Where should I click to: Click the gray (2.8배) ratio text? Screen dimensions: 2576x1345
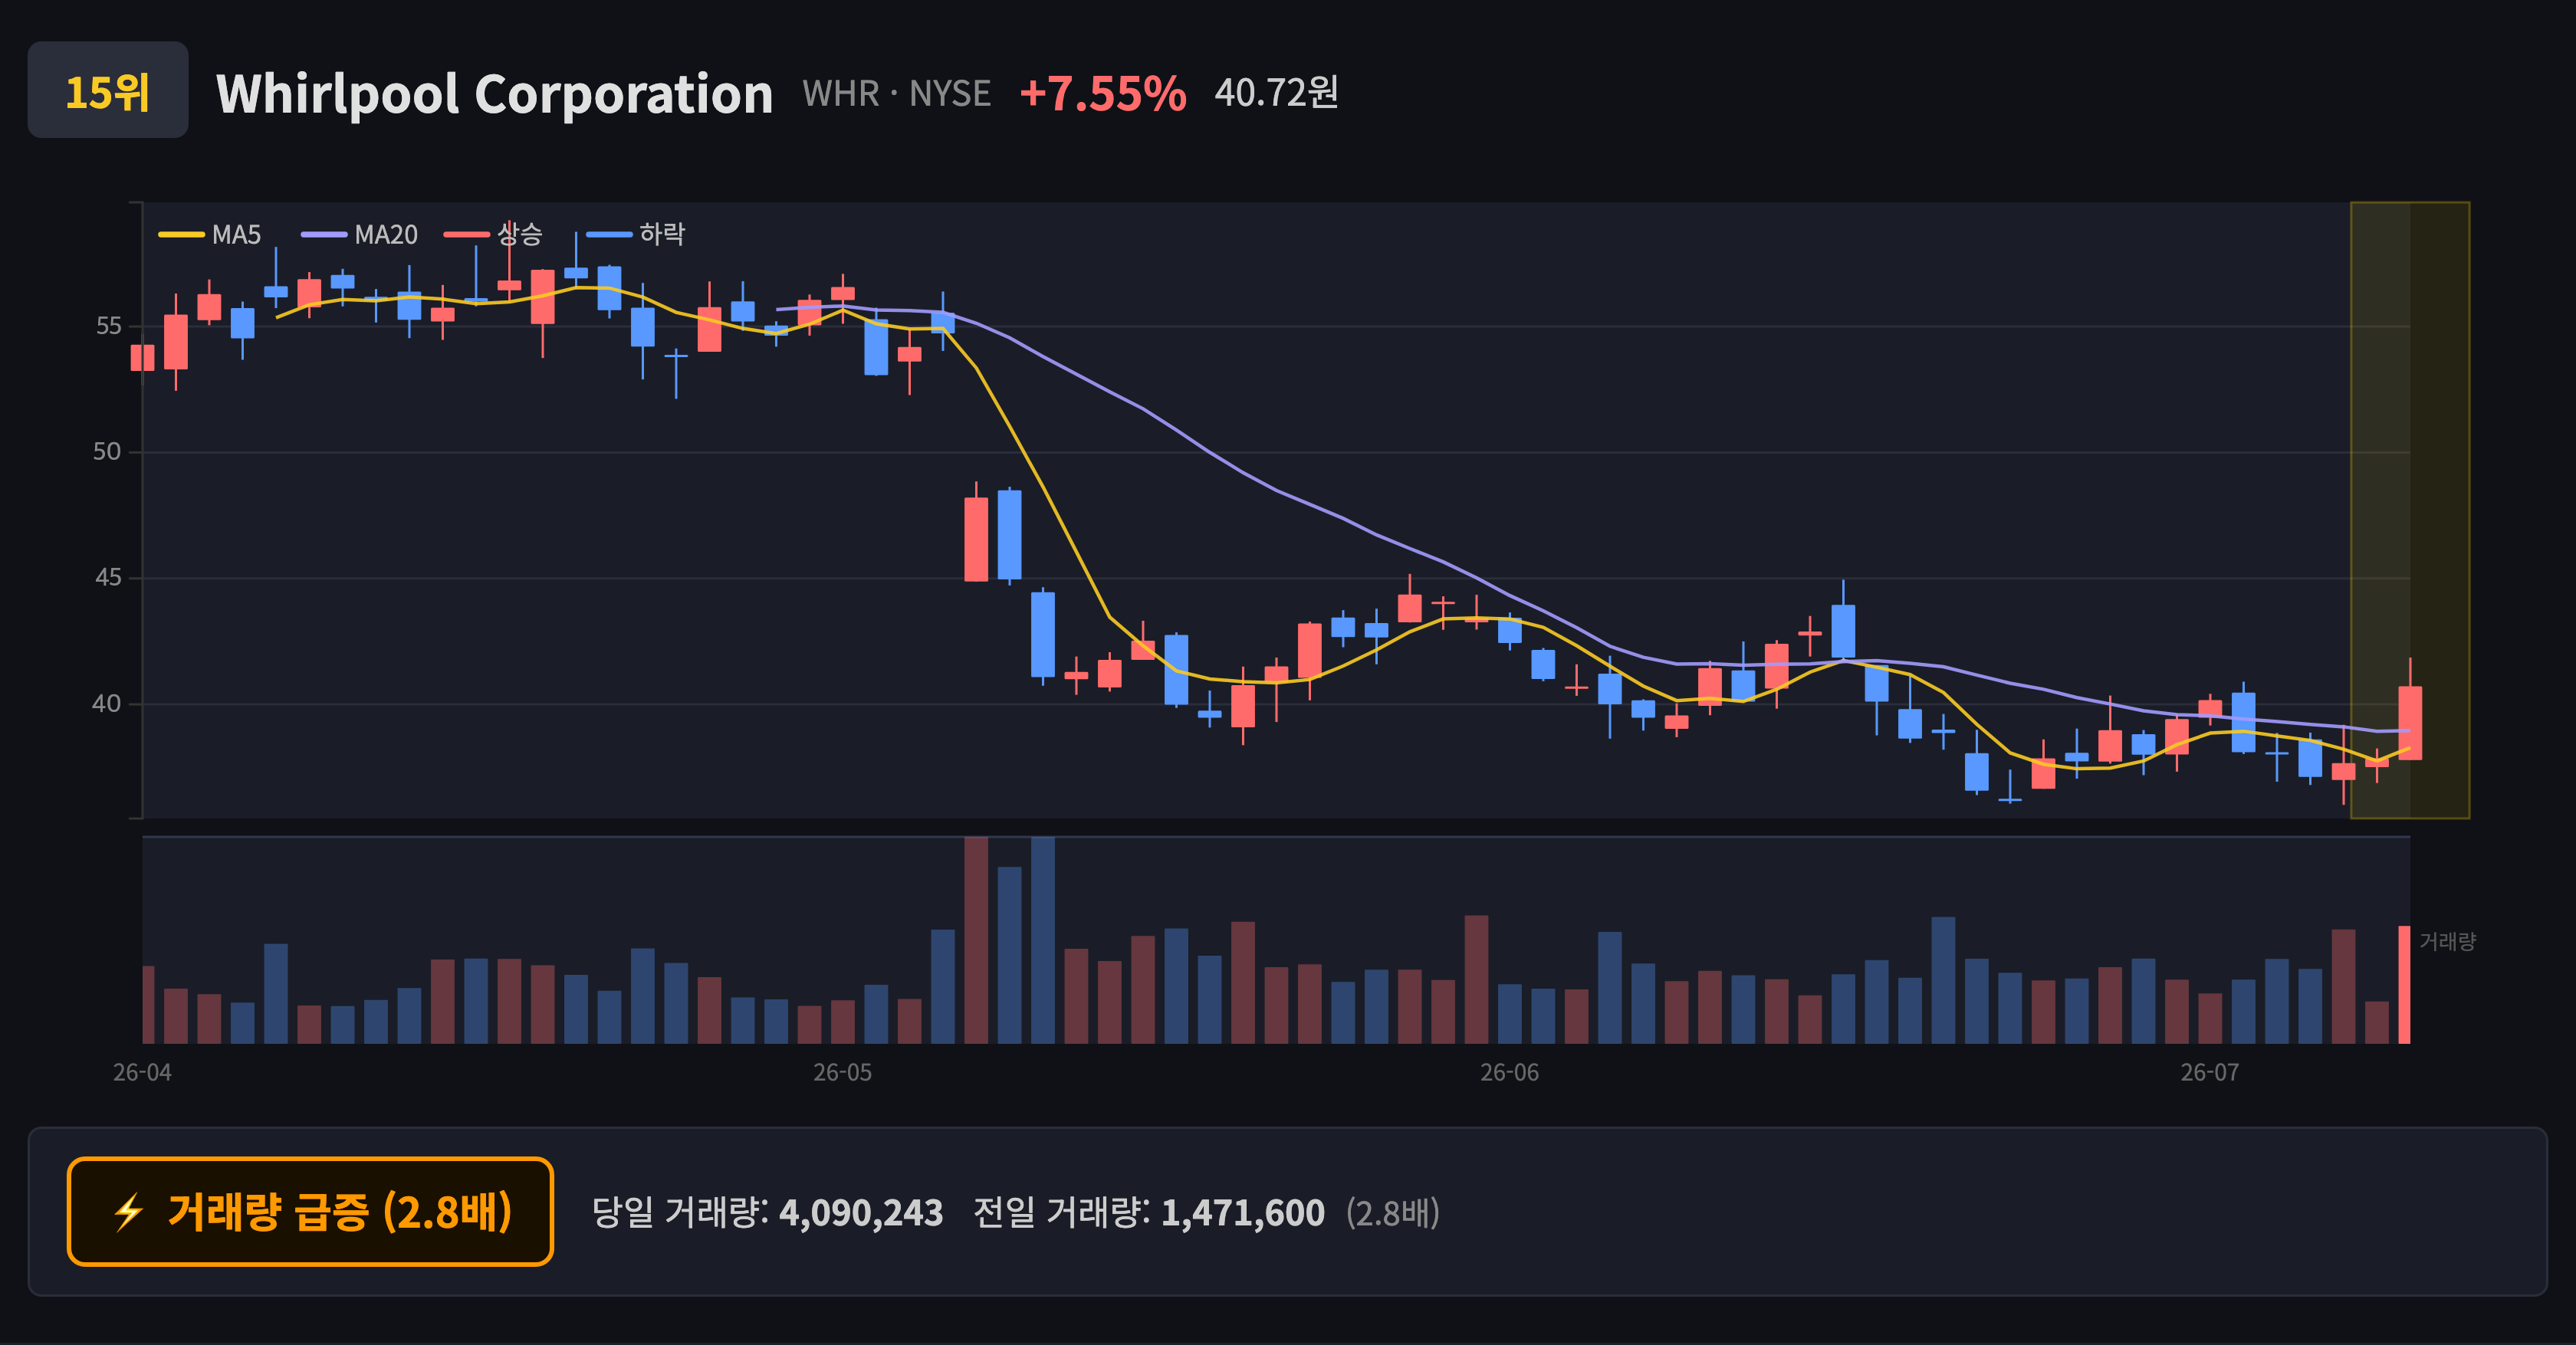click(1393, 1213)
